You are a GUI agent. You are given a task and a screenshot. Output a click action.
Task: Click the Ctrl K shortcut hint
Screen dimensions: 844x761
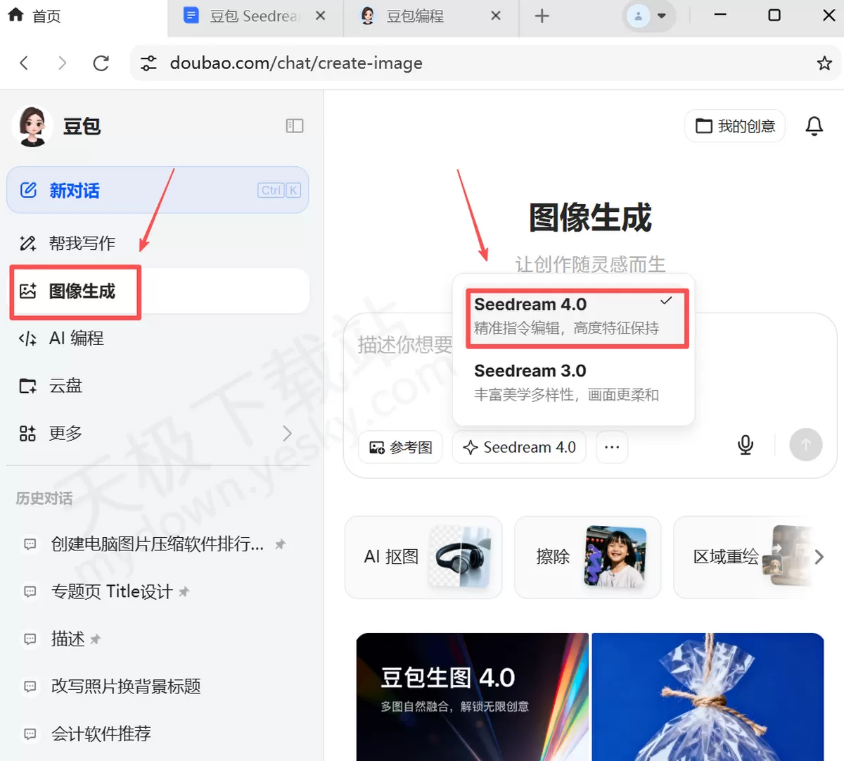pos(280,190)
